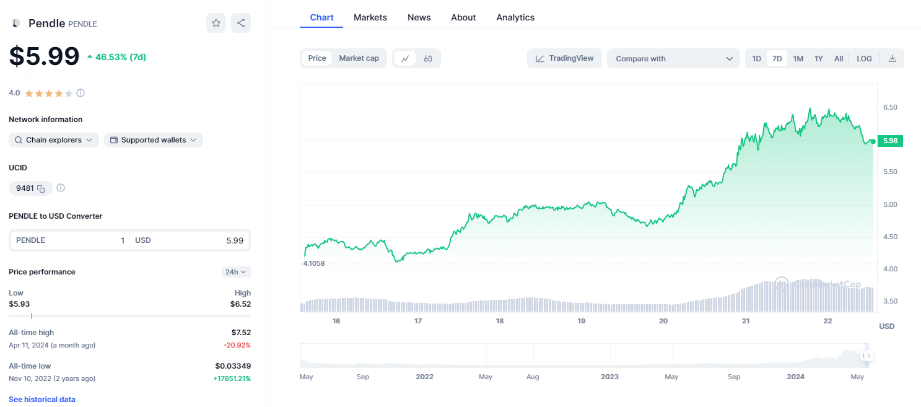This screenshot has width=921, height=407.
Task: Click the -20.92% change value
Action: tap(237, 345)
